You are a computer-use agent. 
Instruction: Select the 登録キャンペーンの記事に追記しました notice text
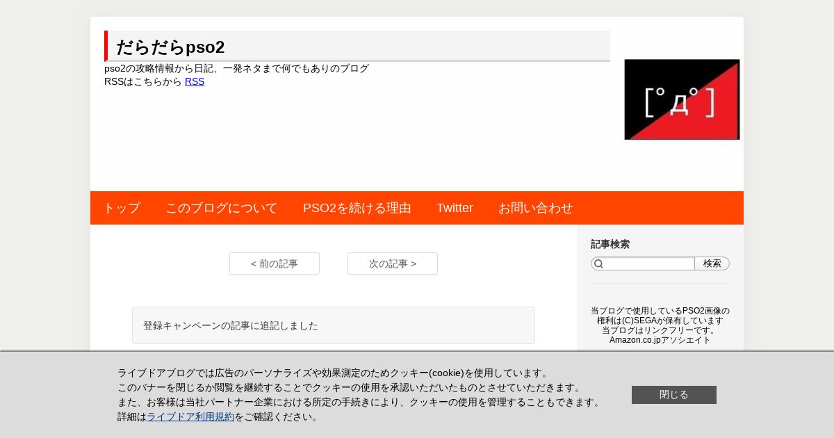click(x=231, y=325)
